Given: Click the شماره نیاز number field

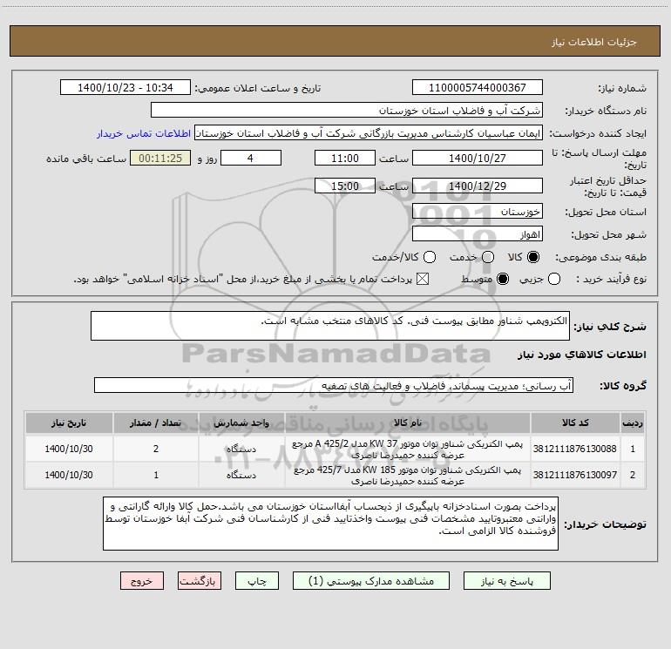Looking at the screenshot, I should [x=478, y=87].
